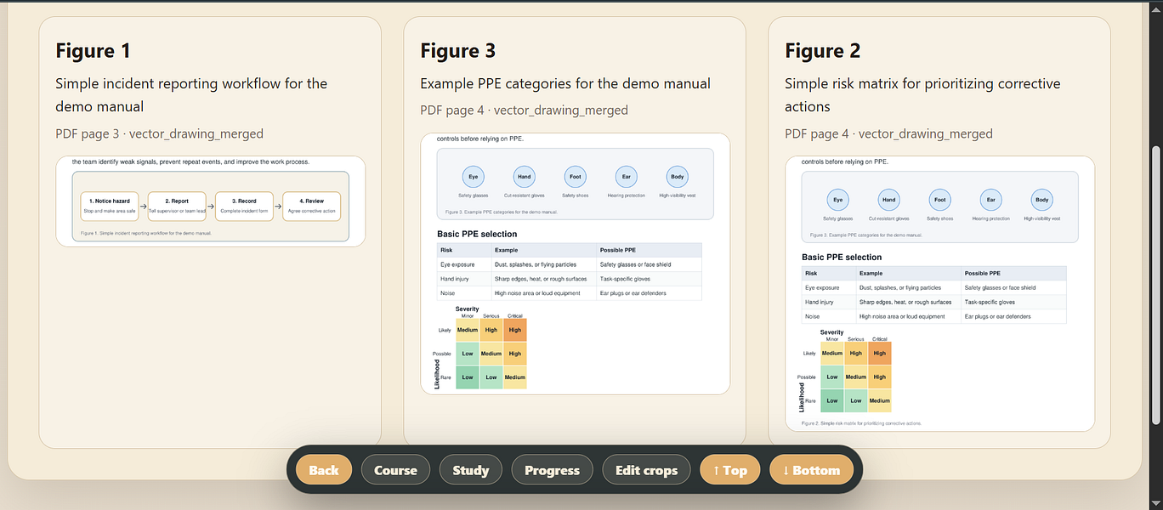Click the "Simple risk matrix for prioritizing" card description
Viewport: 1163px width, 510px height.
922,94
